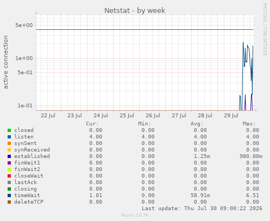Click the timeWait Max value 6.51

tap(253, 195)
